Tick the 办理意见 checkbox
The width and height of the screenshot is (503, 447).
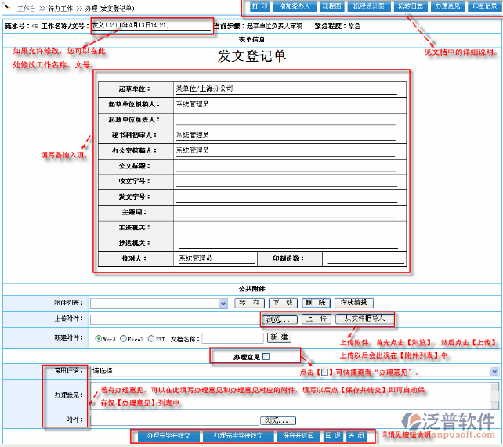coord(266,357)
